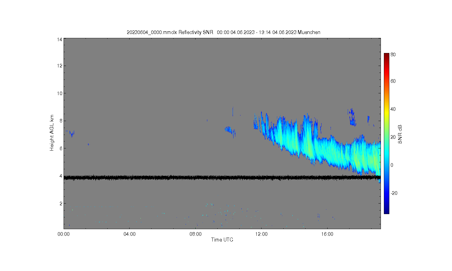
Task: Click the small echo patch near 10:00 at 7.5 km
Action: (230, 131)
